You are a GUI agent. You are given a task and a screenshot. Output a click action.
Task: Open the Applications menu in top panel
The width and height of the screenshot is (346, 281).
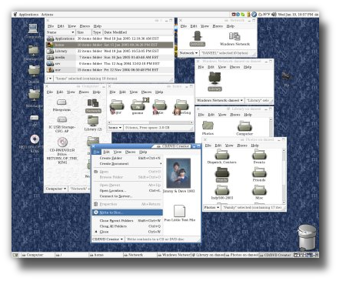point(28,15)
